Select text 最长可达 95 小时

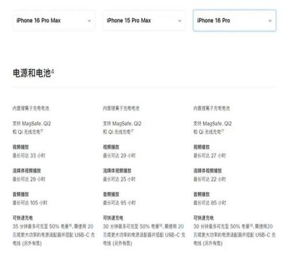tap(119, 203)
